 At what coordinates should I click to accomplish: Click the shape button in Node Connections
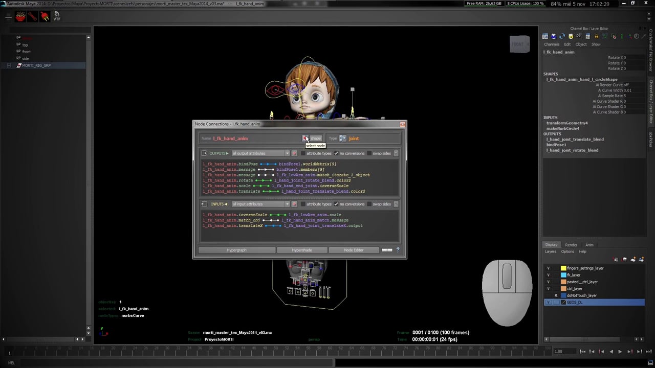pos(316,139)
